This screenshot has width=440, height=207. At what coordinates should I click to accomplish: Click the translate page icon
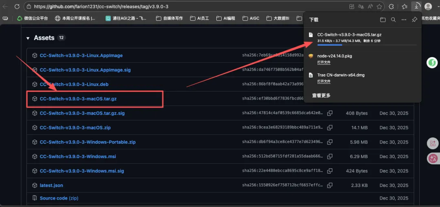click(361, 7)
